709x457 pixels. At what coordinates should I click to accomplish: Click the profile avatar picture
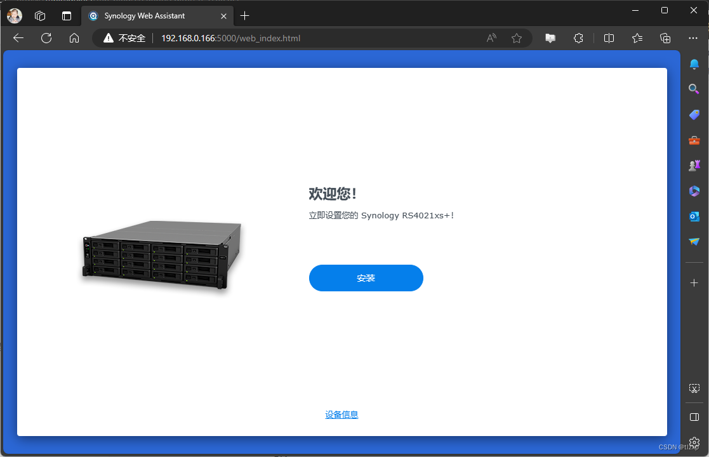pos(15,15)
